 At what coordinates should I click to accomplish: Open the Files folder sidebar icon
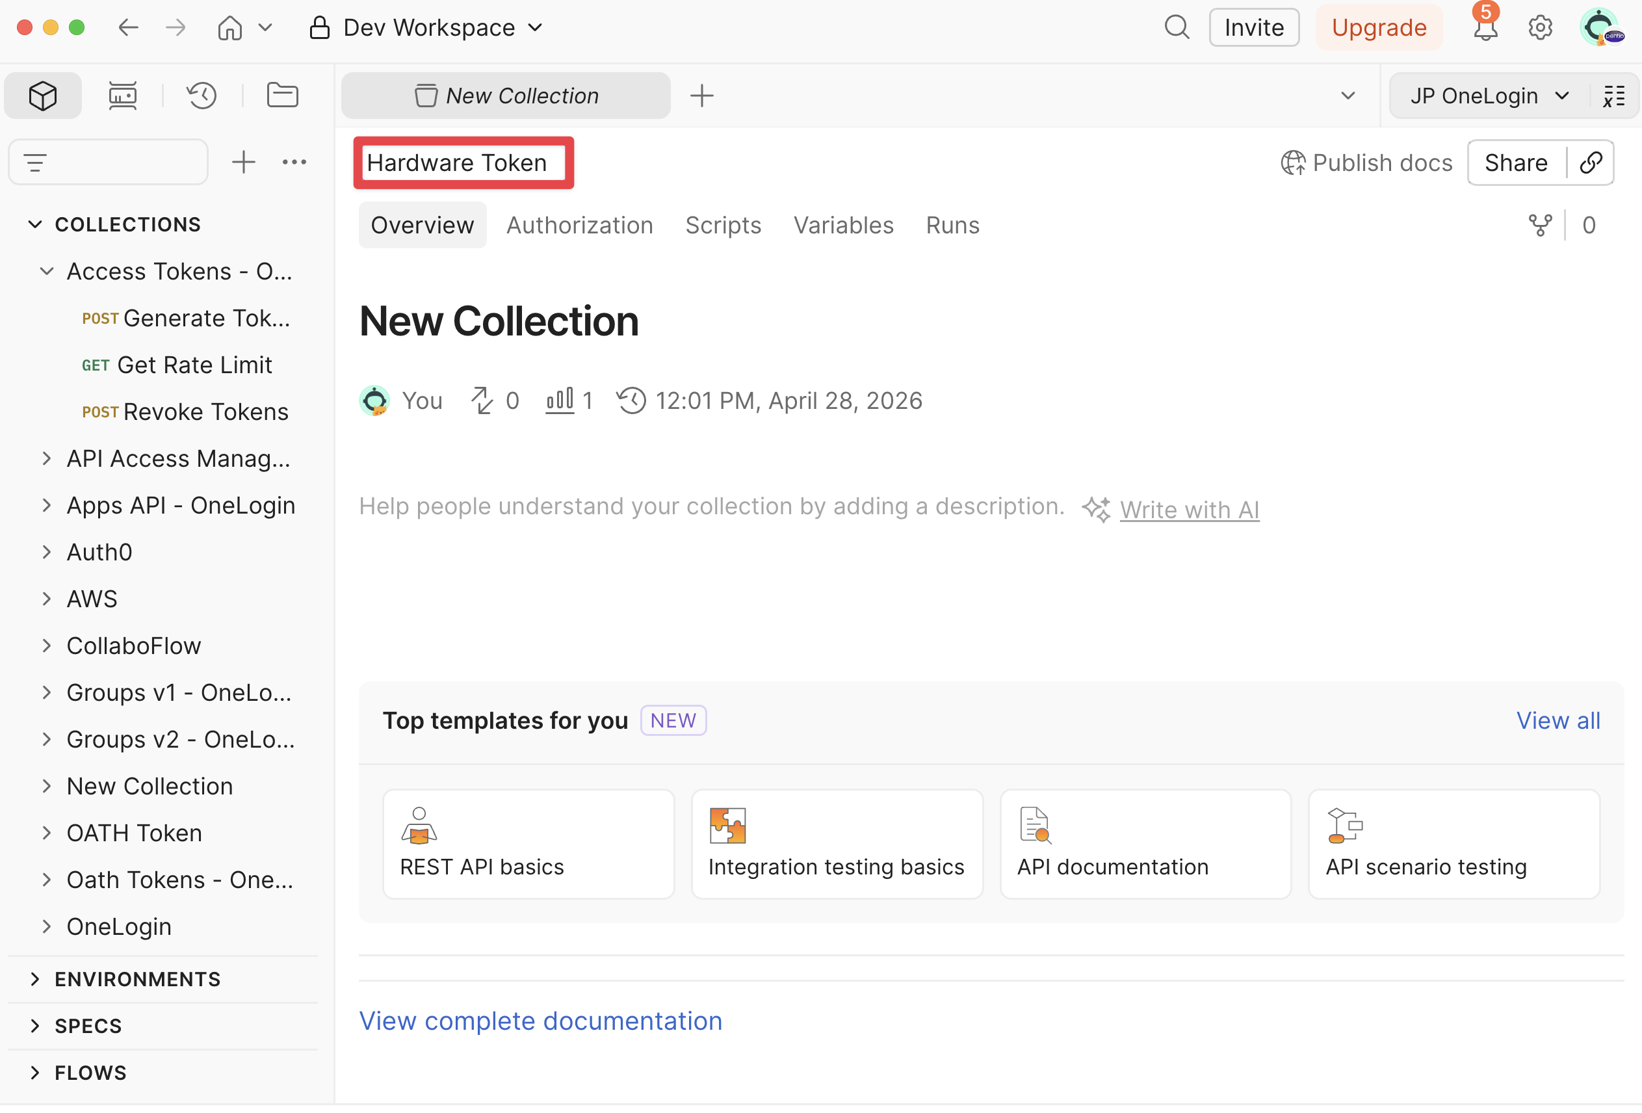click(283, 96)
